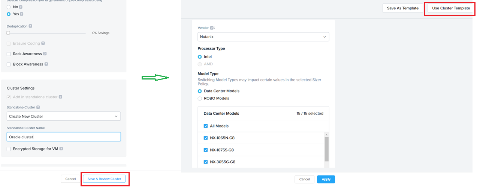Show help for Deduplication
Viewport: 477px width, 189px height.
[x=30, y=26]
